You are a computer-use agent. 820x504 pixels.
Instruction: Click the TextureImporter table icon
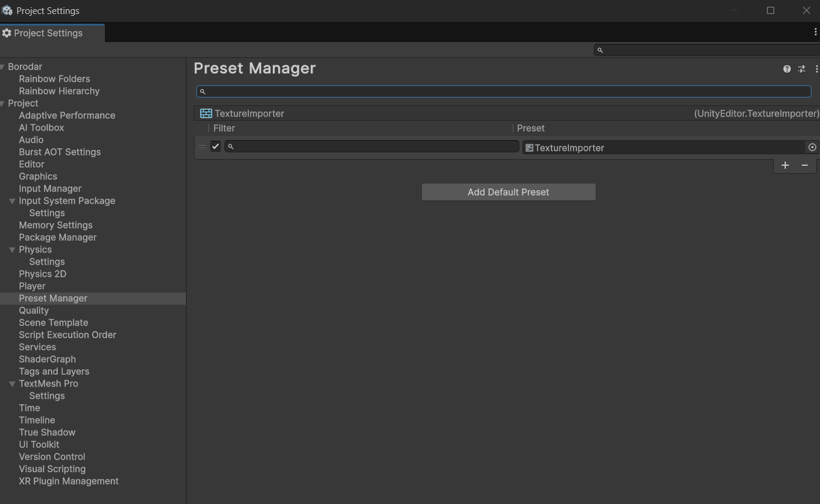[206, 113]
